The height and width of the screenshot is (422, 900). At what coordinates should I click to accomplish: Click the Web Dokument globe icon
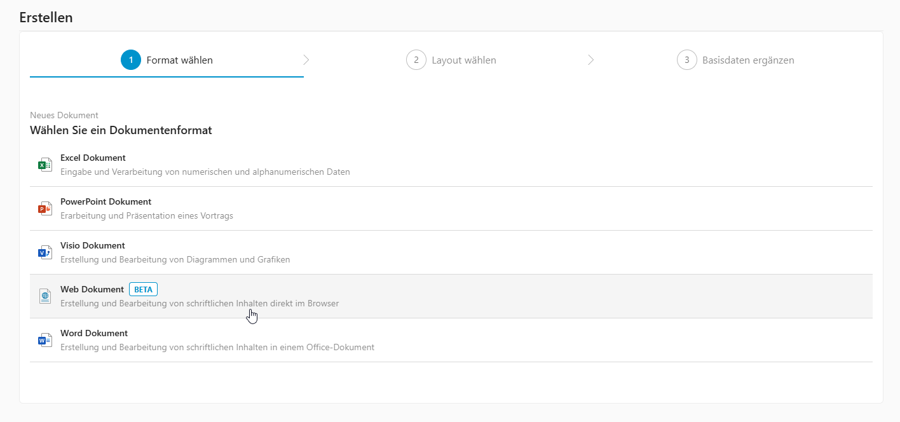(x=44, y=296)
